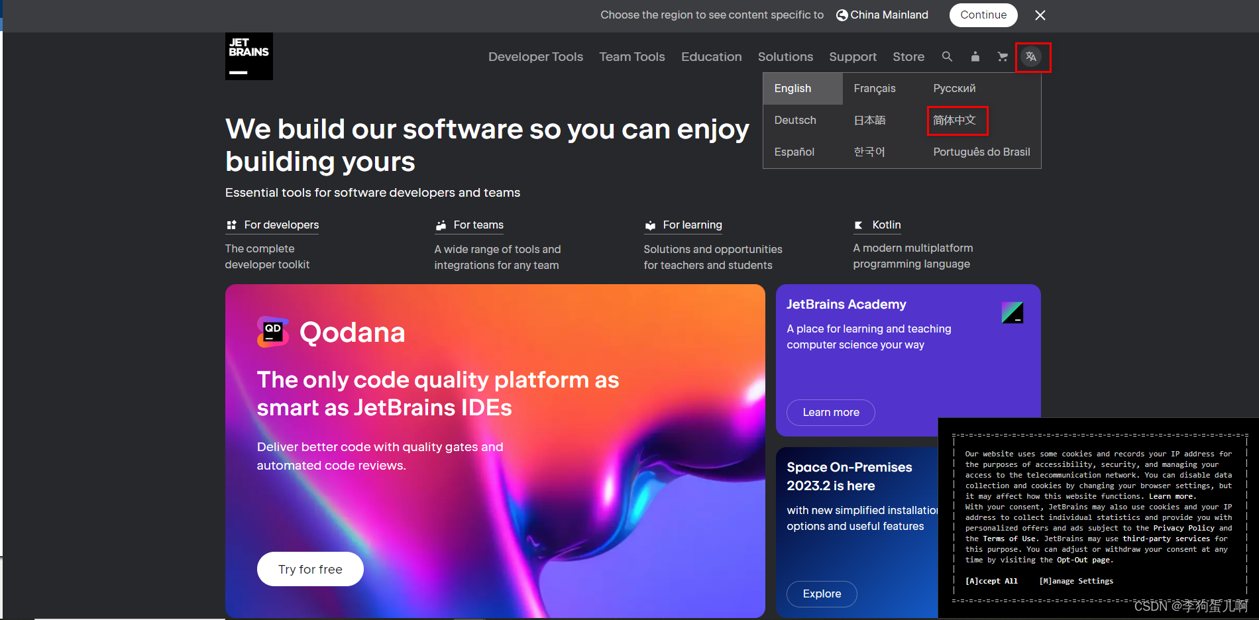Select Français language
This screenshot has height=620, width=1259.
tap(875, 89)
